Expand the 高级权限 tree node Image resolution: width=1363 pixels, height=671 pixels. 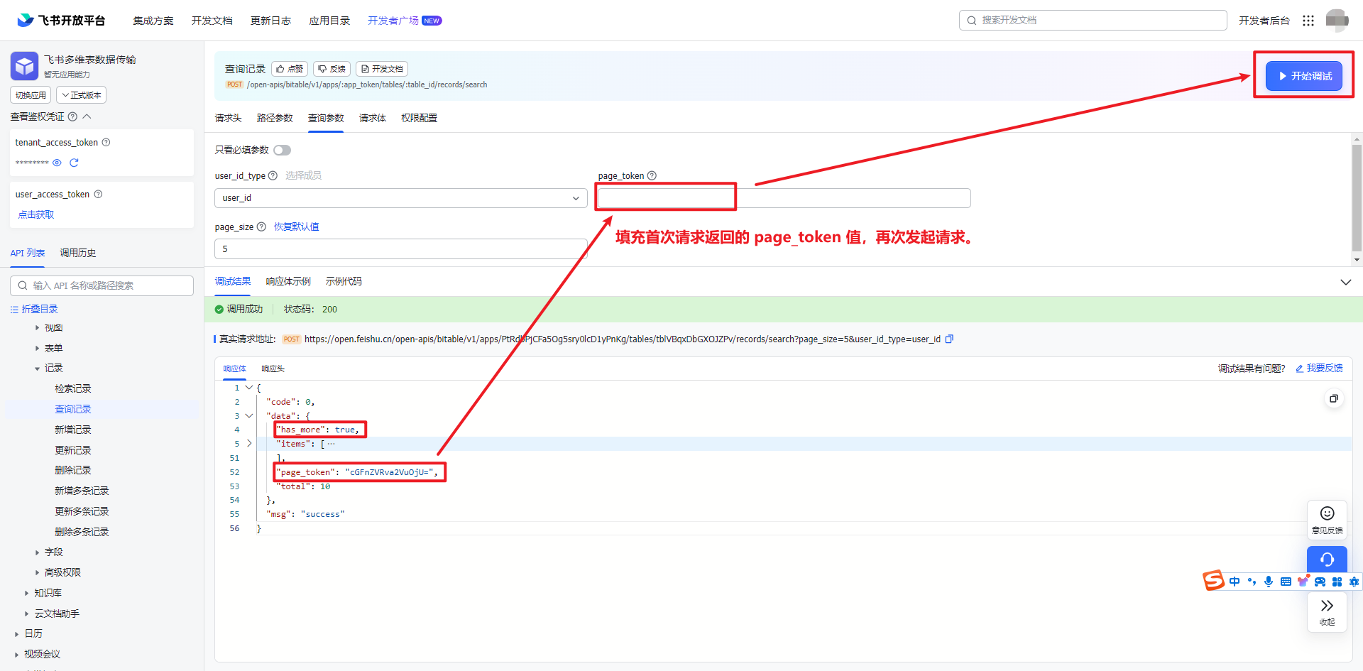pos(38,572)
